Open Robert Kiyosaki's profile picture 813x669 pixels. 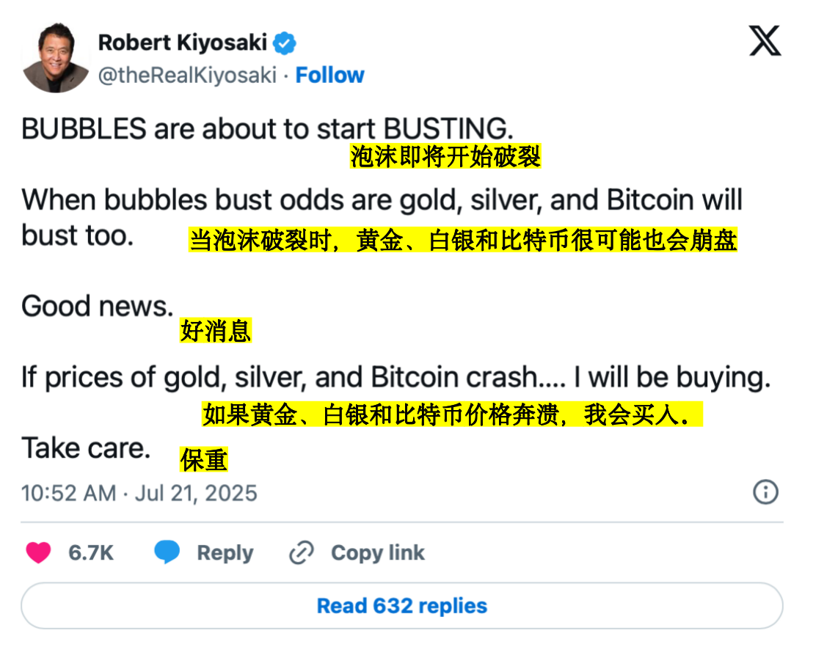click(x=56, y=58)
